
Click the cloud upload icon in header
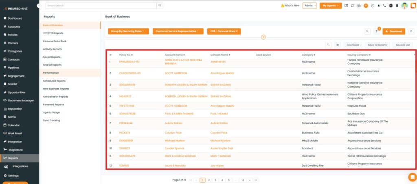click(358, 6)
